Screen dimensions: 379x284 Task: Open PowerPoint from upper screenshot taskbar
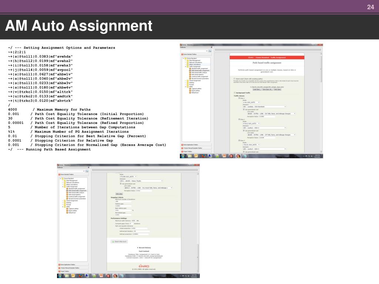[224, 156]
